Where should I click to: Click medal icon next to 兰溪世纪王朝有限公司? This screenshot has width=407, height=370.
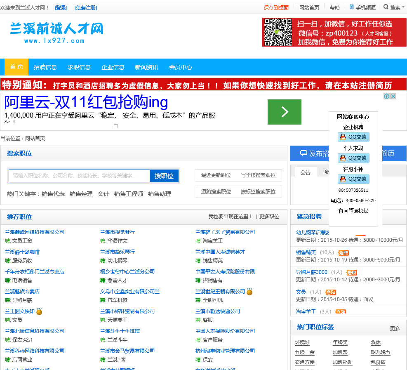(249, 292)
